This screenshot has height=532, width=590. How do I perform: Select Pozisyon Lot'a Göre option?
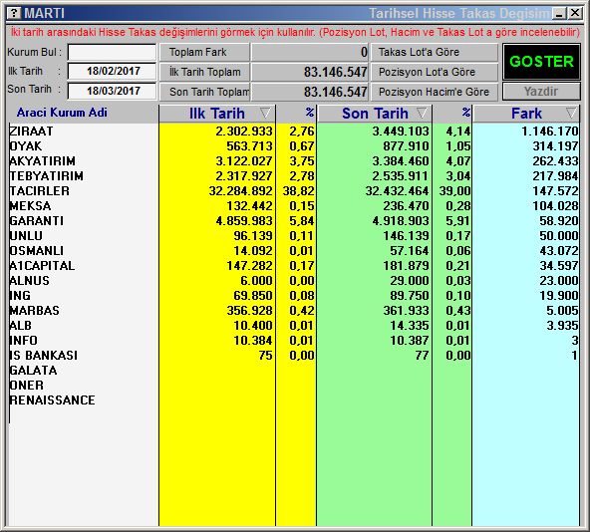click(435, 72)
